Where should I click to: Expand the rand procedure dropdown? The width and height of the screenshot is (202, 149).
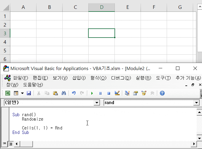[196, 103]
